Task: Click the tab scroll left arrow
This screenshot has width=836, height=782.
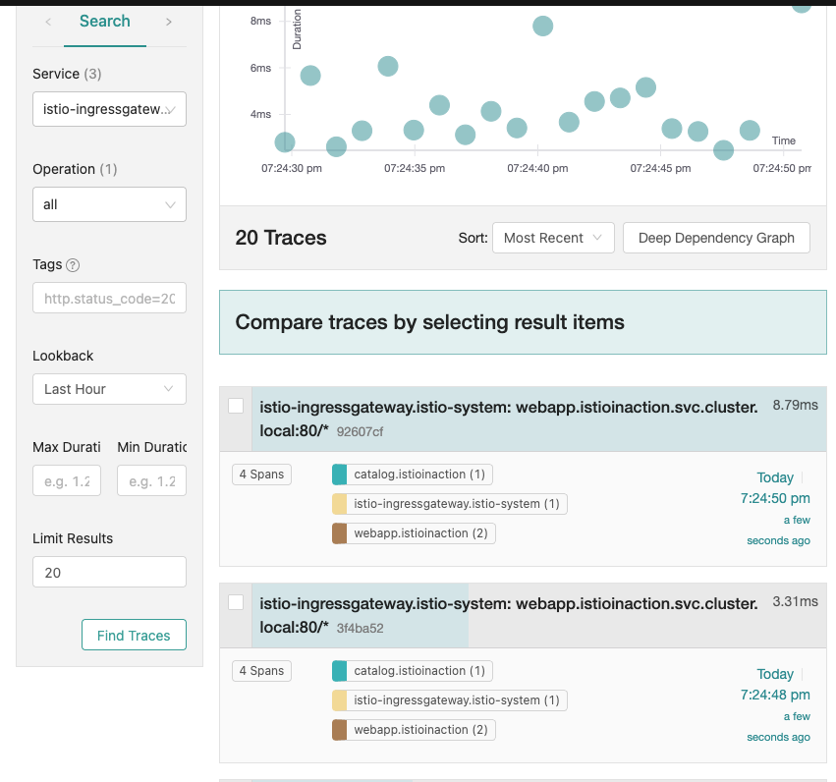Action: point(48,22)
